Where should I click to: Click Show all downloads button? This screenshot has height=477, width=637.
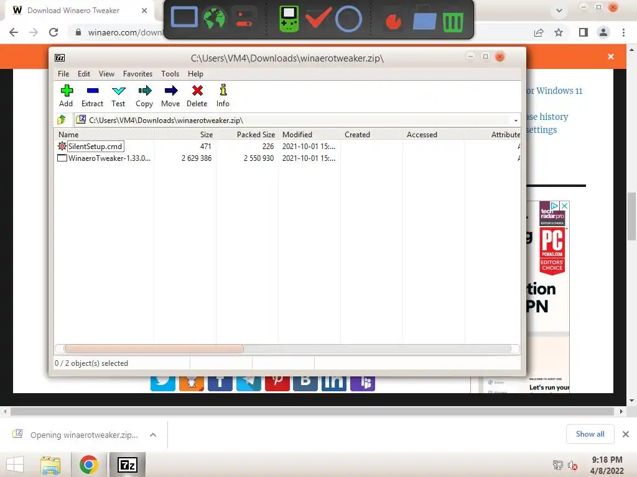590,434
